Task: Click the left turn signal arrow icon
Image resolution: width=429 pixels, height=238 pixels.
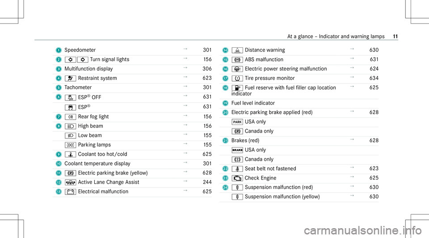Action: click(70, 59)
